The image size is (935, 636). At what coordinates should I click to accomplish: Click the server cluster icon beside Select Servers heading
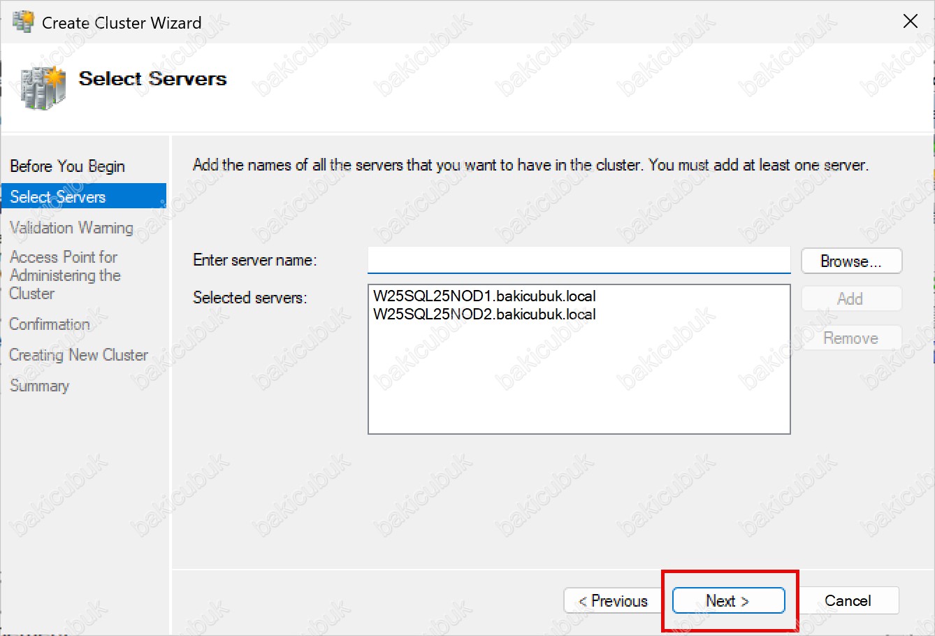(43, 87)
